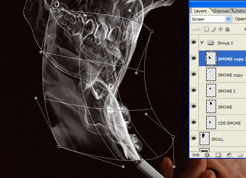Click the CIG SMOKE layer thumbnail
This screenshot has height=178, width=246.
click(x=211, y=123)
